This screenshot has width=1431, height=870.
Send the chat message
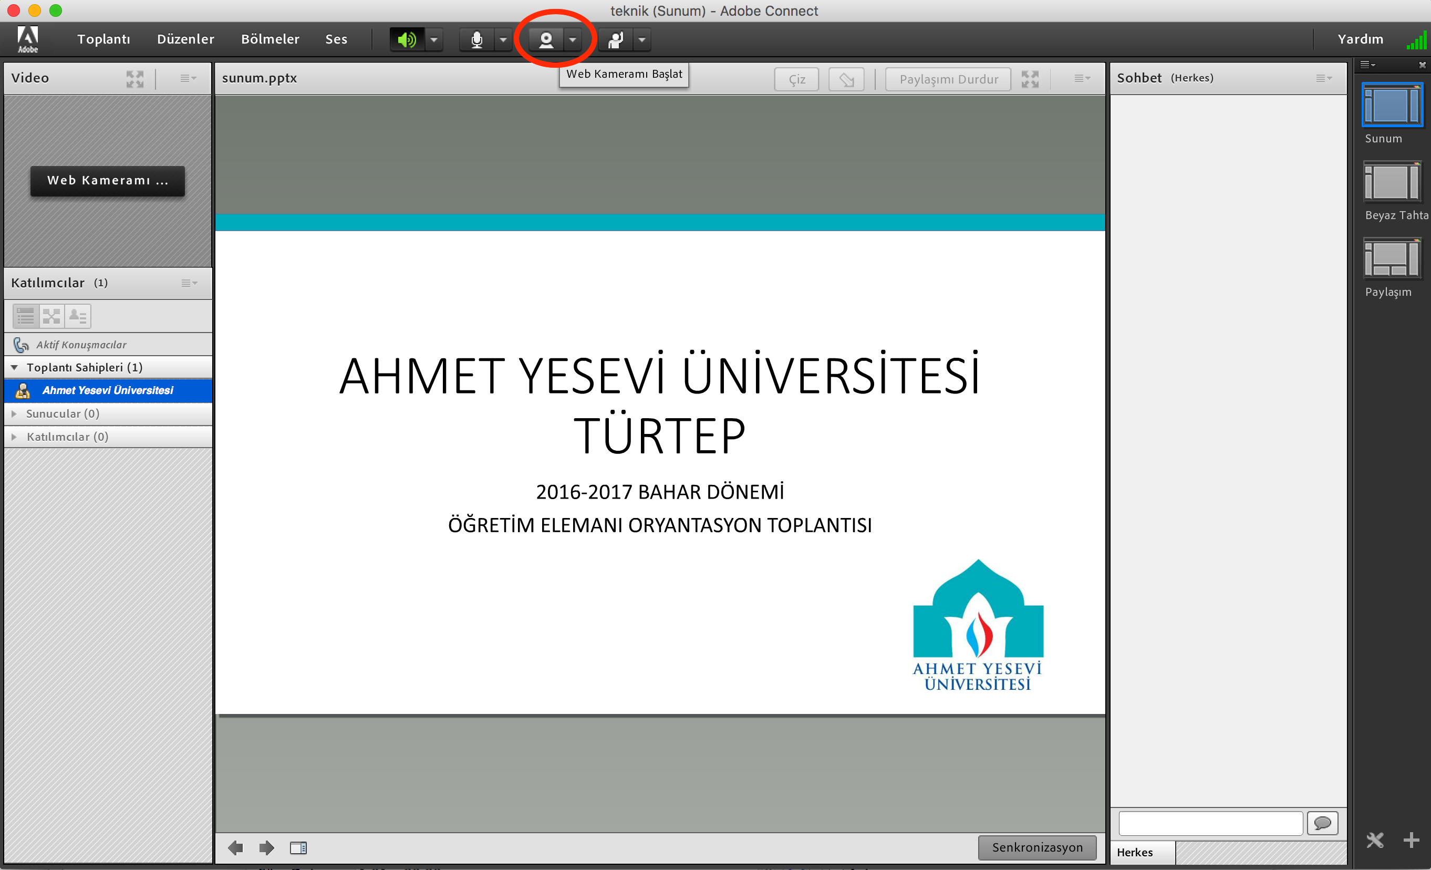click(1322, 823)
